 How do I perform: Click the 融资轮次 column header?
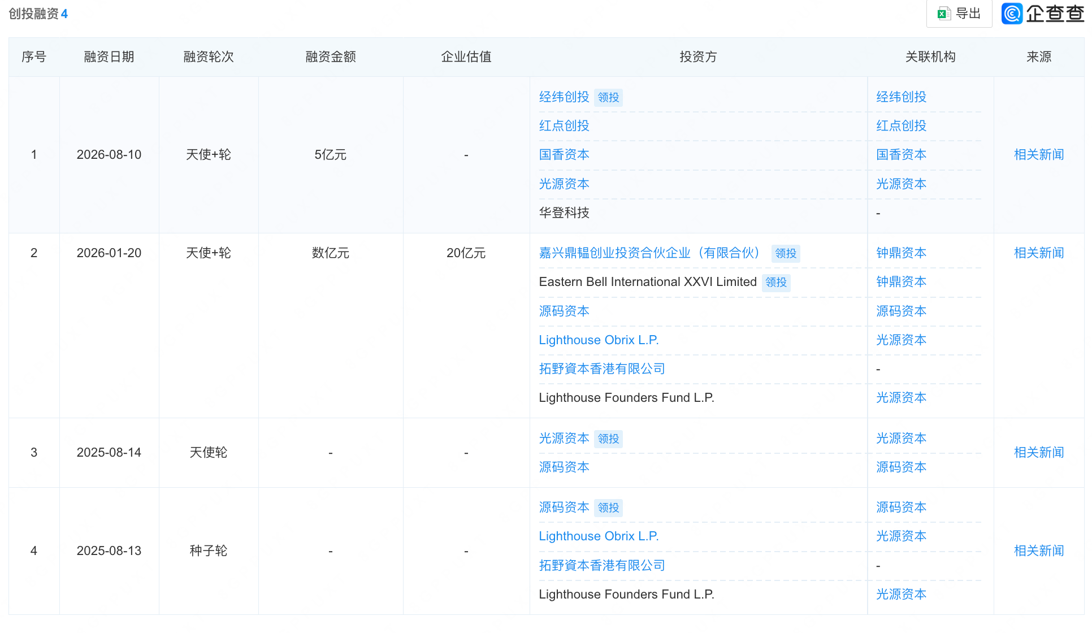click(209, 57)
